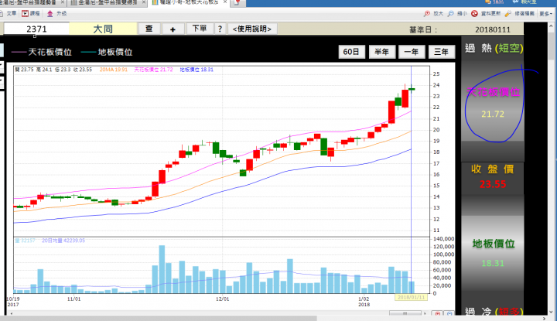Click the export icon in the blue title bar
This screenshot has width=557, height=321.
[x=488, y=2]
